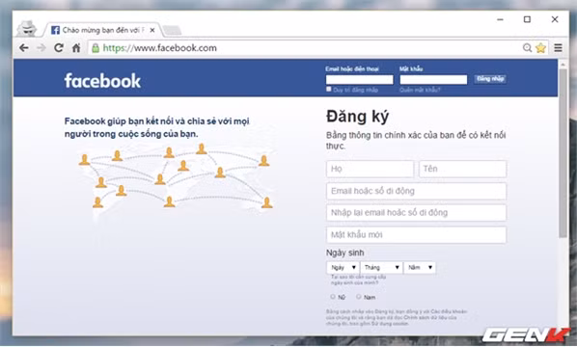Image resolution: width=577 pixels, height=347 pixels.
Task: Click the incognito spy icon
Action: click(27, 29)
